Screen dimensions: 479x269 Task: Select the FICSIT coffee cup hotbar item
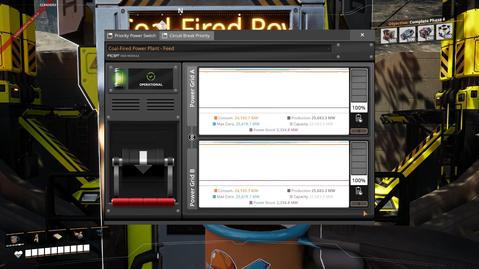point(15,238)
